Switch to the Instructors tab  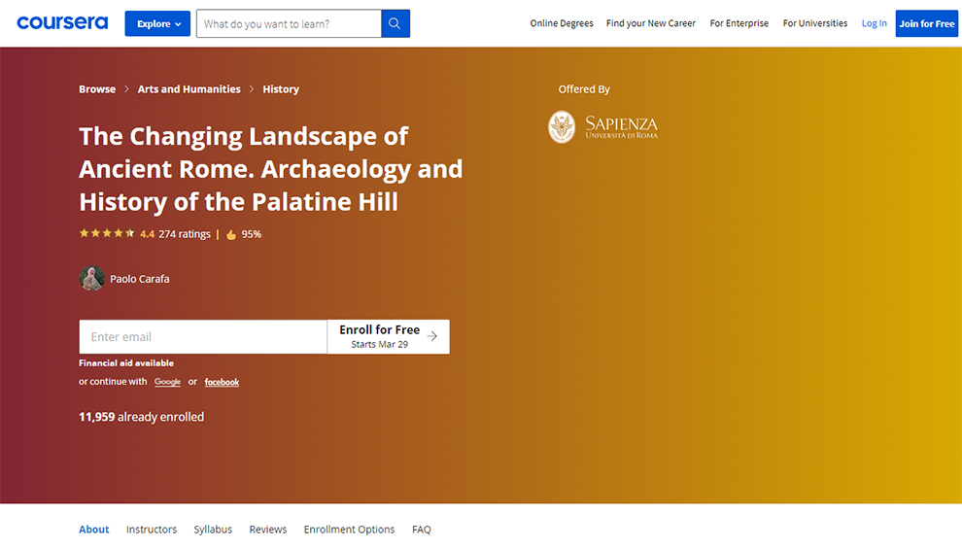coord(152,529)
